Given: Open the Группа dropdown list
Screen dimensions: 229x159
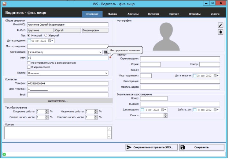Looking at the screenshot, I should coord(106,73).
